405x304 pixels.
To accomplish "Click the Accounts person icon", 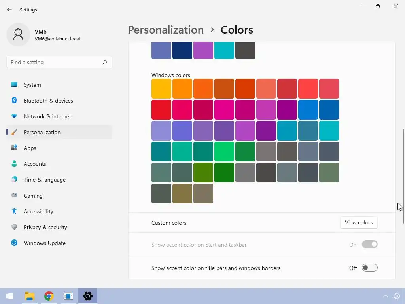I will [14, 163].
